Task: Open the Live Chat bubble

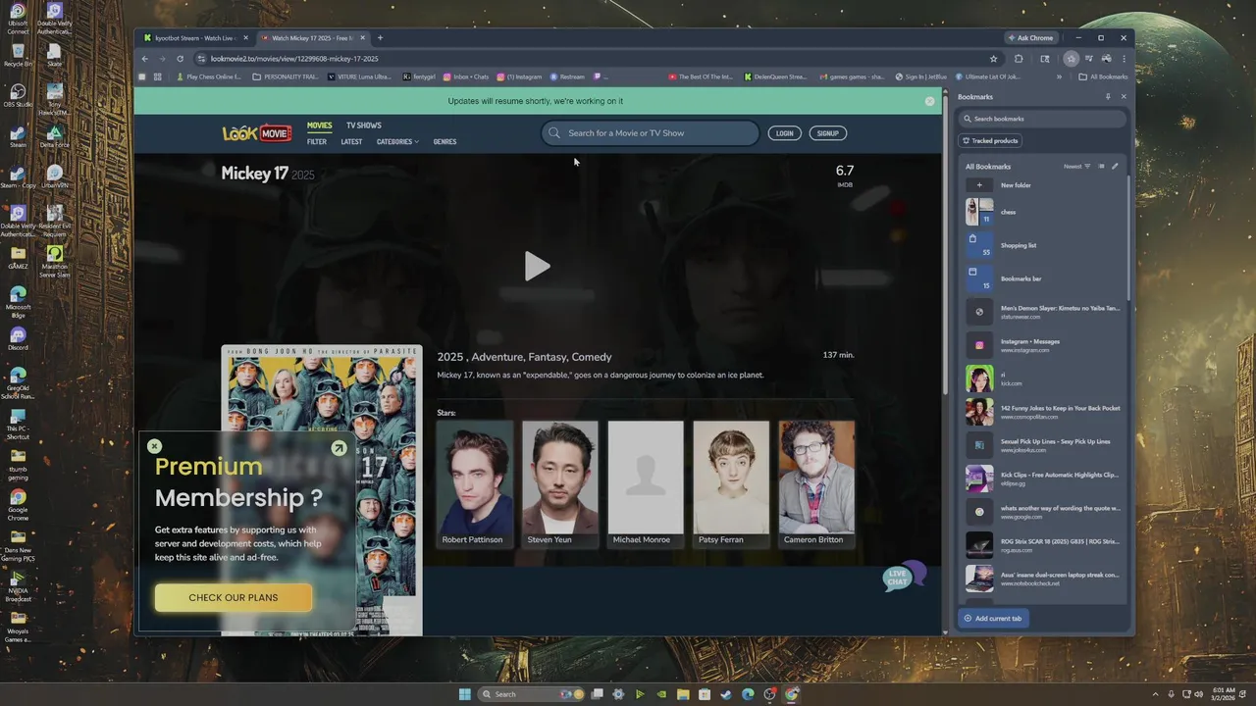Action: [903, 577]
